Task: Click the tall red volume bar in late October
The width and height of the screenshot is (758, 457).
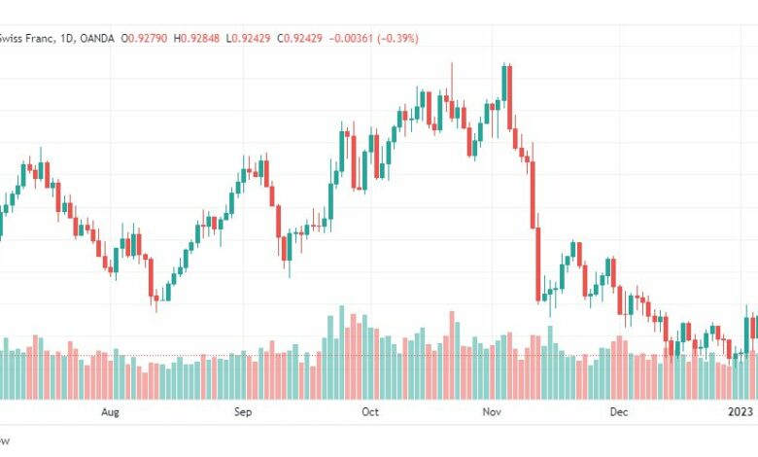Action: click(453, 356)
